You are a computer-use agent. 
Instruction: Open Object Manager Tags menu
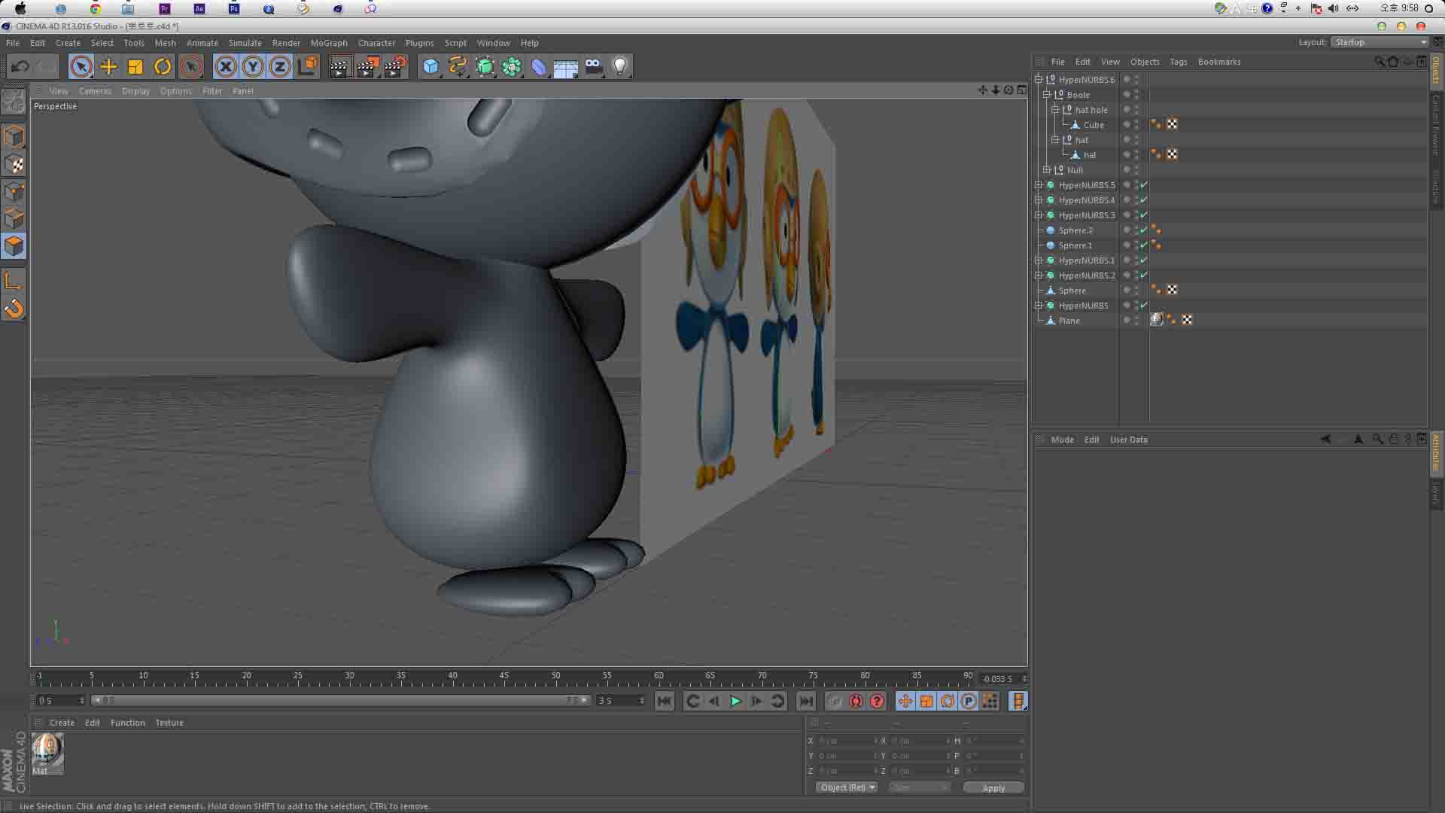coord(1178,62)
